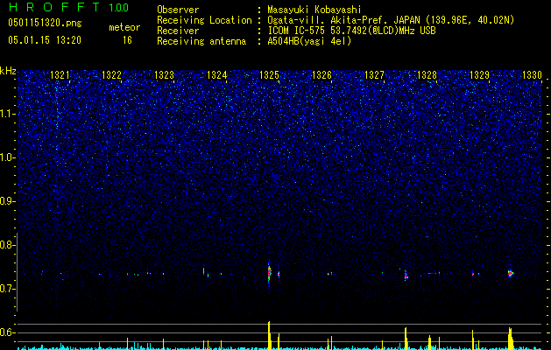Click the 1325 time marker
Image resolution: width=551 pixels, height=350 pixels.
(x=269, y=74)
